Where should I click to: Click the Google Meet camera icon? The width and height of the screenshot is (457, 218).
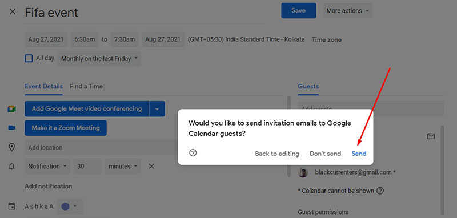[11, 109]
